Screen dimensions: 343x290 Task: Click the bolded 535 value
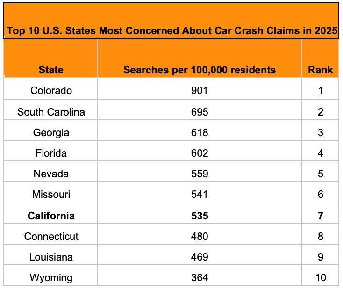pos(200,216)
